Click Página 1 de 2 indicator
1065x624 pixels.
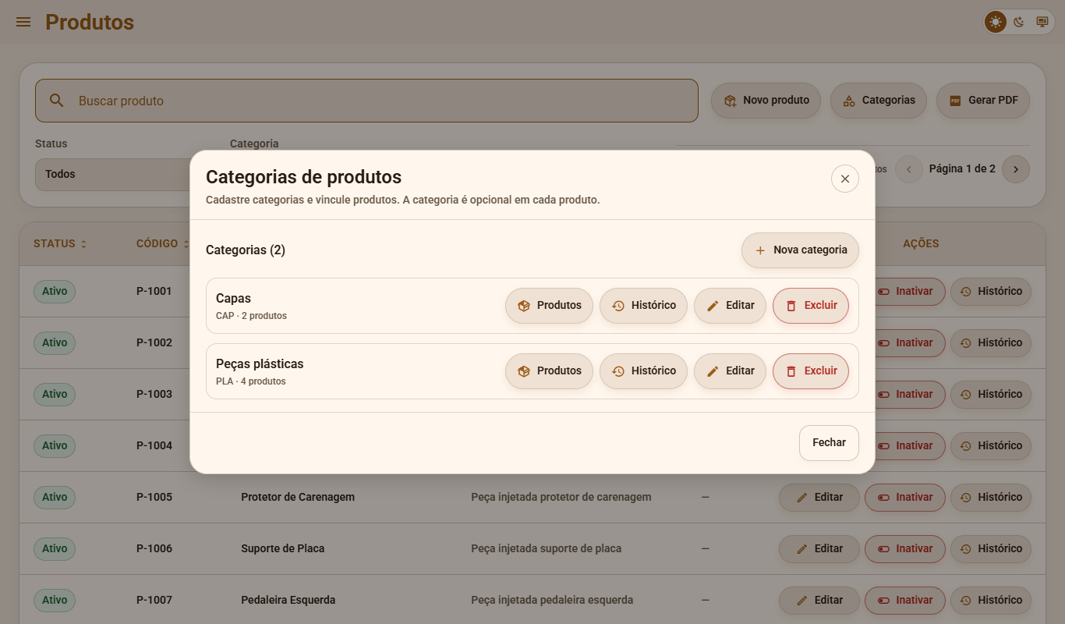point(962,169)
